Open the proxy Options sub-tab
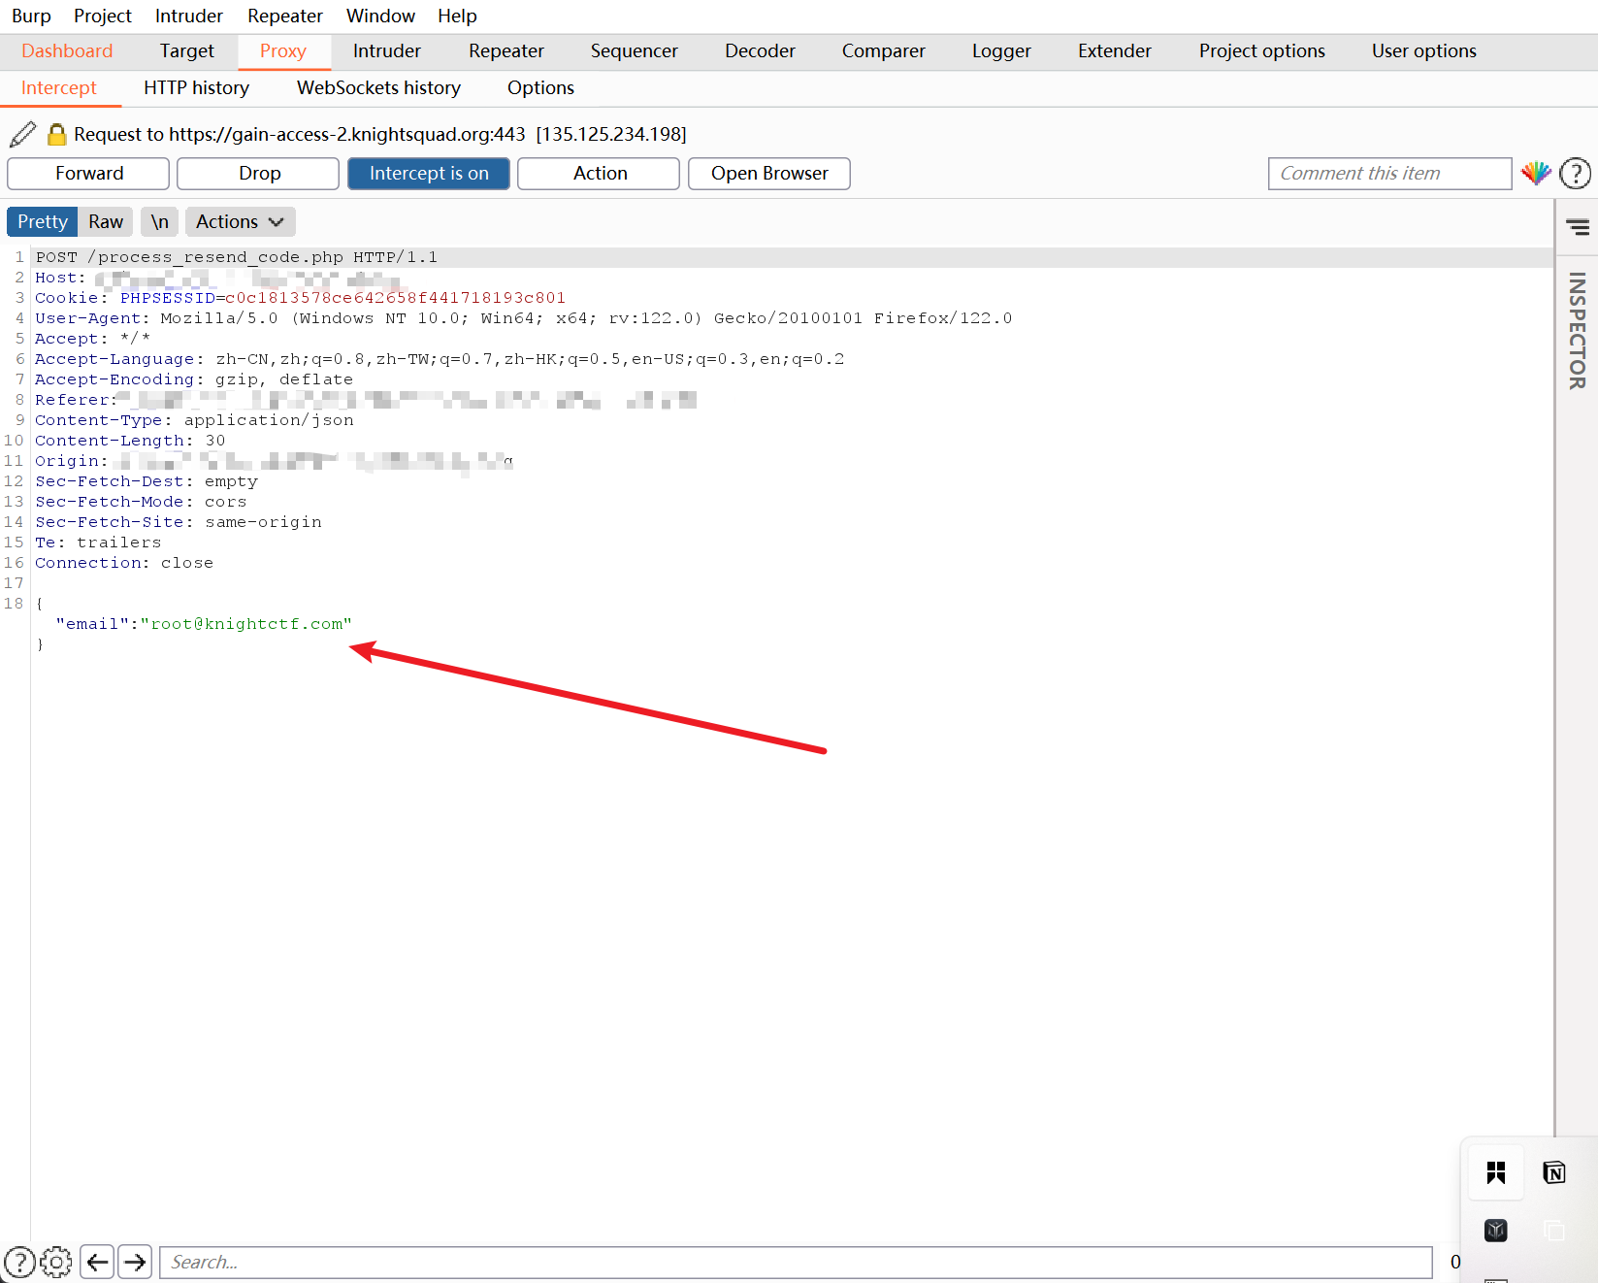Image resolution: width=1598 pixels, height=1283 pixels. (540, 87)
